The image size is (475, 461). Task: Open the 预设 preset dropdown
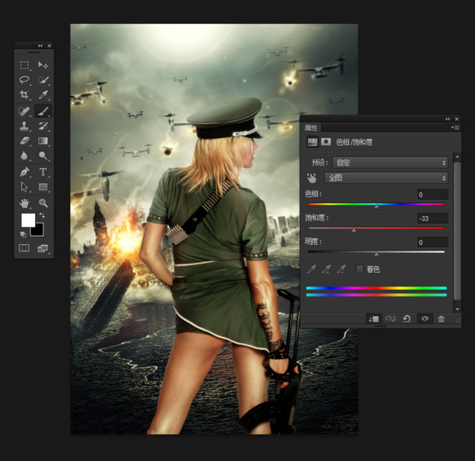(390, 163)
